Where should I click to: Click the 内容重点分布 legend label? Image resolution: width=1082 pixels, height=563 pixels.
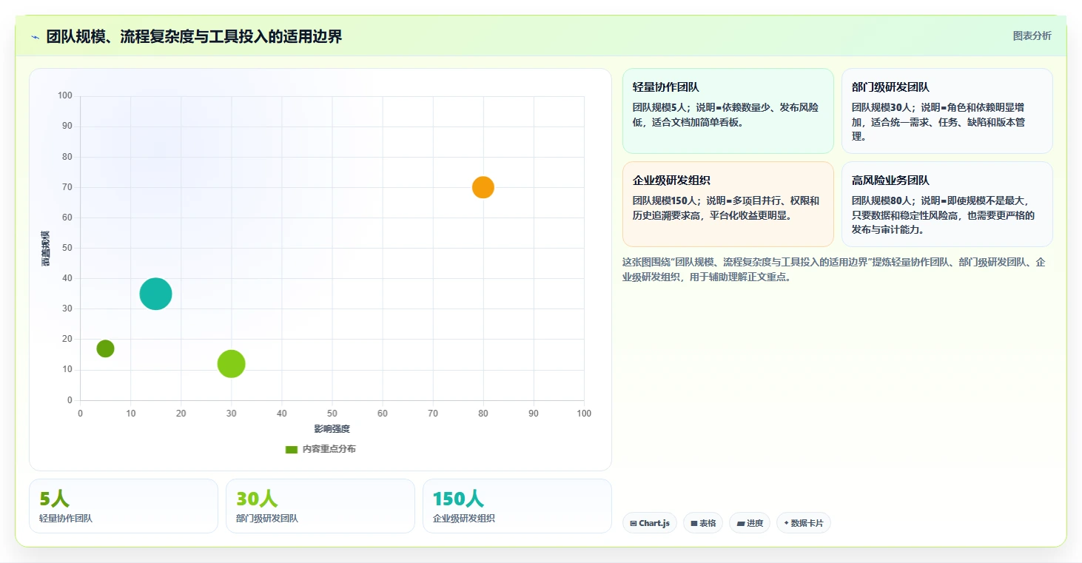[x=329, y=449]
